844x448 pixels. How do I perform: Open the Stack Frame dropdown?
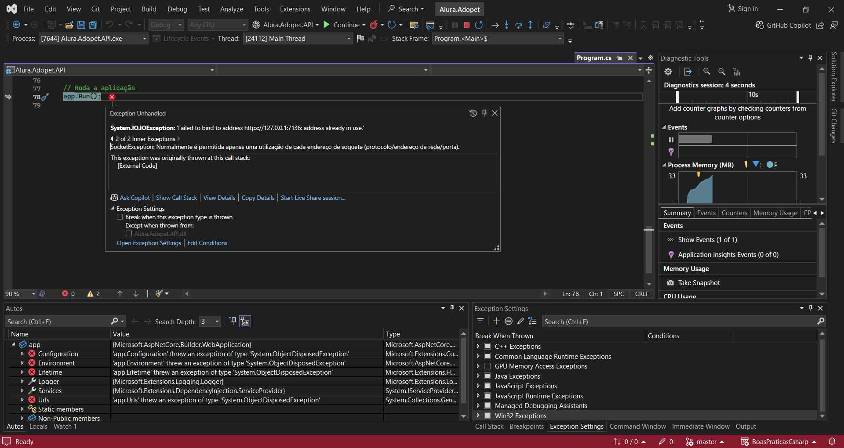click(x=498, y=39)
